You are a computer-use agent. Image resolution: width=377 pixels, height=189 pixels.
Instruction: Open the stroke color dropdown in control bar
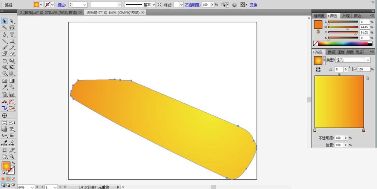pos(52,5)
